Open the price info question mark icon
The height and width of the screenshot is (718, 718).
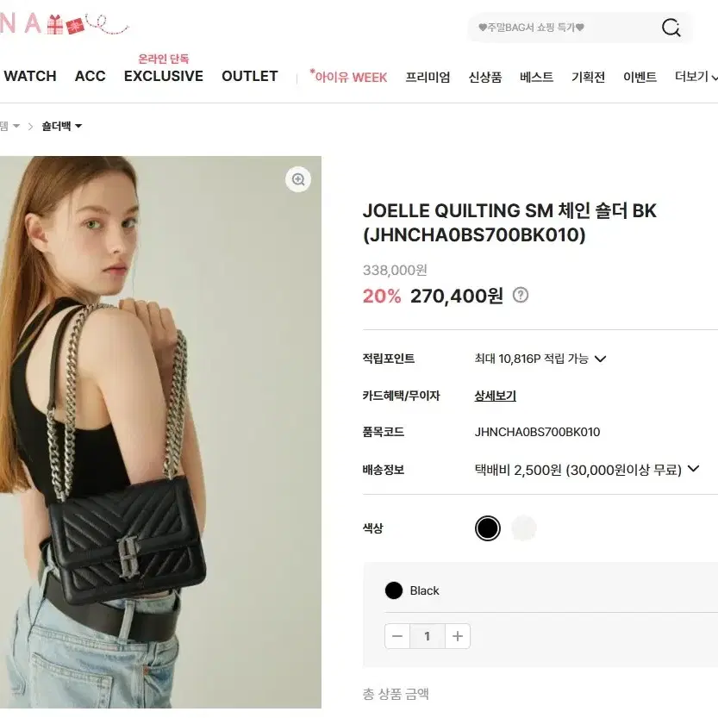click(521, 295)
